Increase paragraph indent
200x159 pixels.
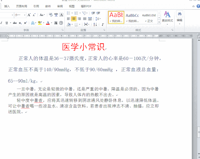98,13
